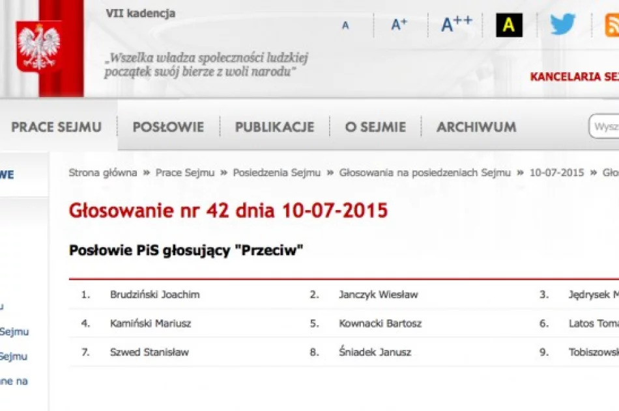Enable high contrast mode via yellow A
Image resolution: width=619 pixels, height=411 pixels.
(x=508, y=25)
